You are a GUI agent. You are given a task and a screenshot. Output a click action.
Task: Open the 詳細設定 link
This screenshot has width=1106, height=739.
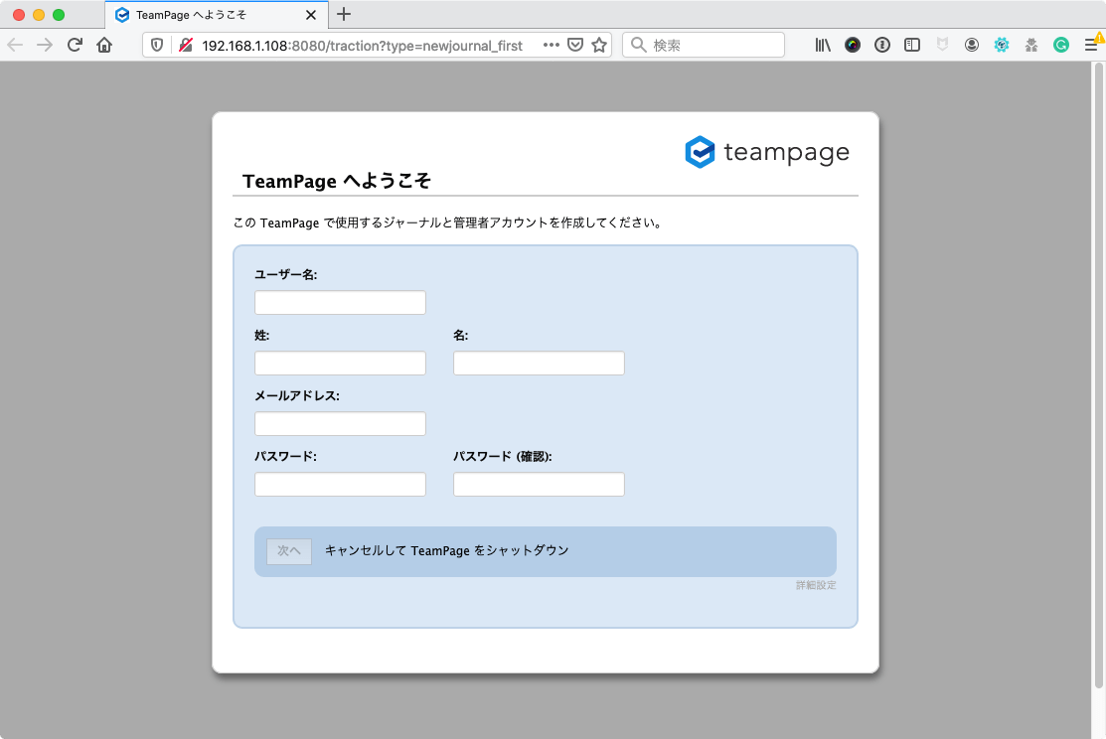coord(816,586)
